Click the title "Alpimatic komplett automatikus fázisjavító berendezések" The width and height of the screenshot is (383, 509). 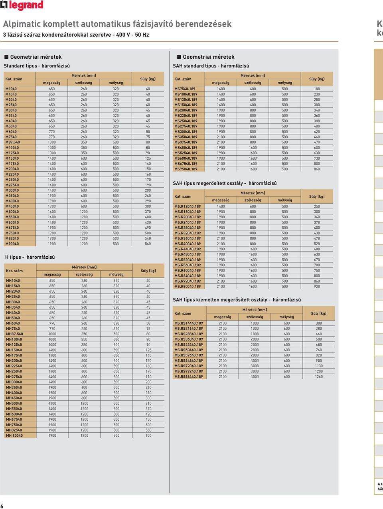click(x=117, y=24)
